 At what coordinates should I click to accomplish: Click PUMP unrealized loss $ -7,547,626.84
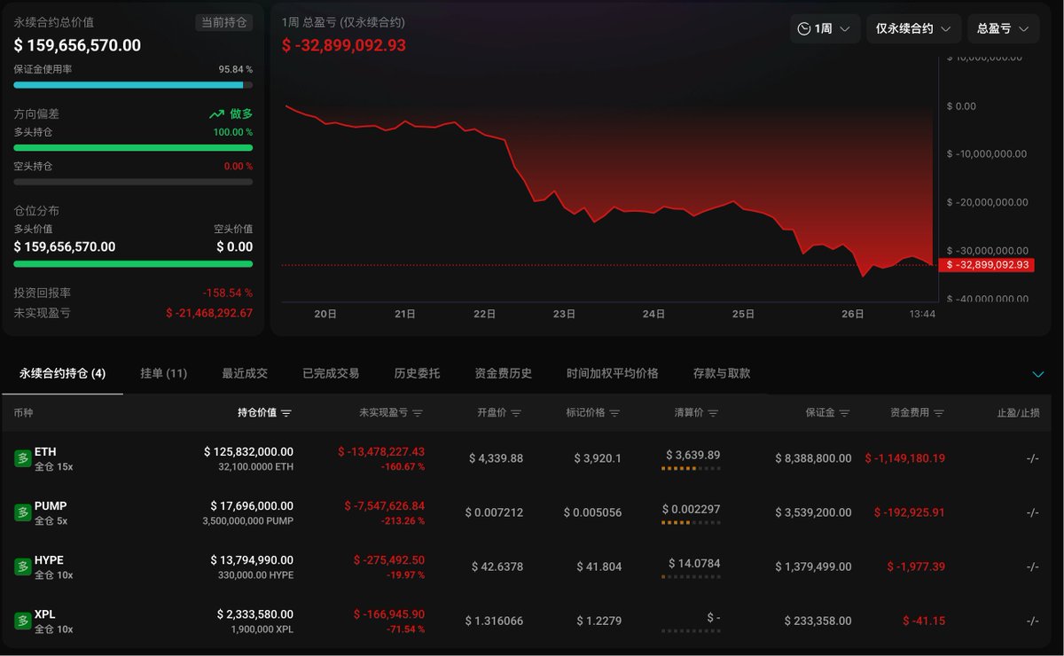[385, 505]
